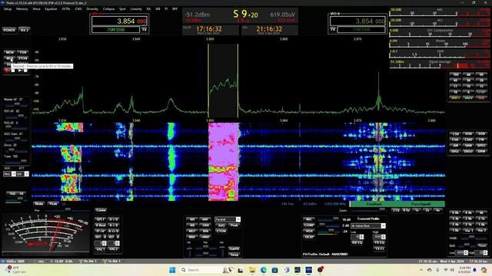Enable VAC1 virtual audio cable
Viewport: 492px width, 276px height.
pyautogui.click(x=101, y=249)
